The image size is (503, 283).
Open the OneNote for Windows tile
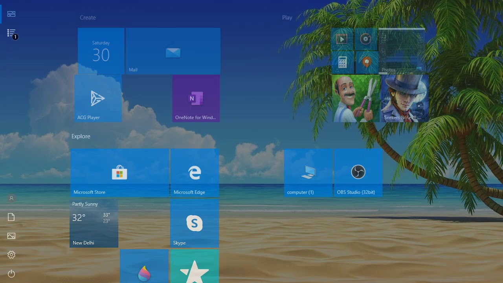[x=196, y=98]
